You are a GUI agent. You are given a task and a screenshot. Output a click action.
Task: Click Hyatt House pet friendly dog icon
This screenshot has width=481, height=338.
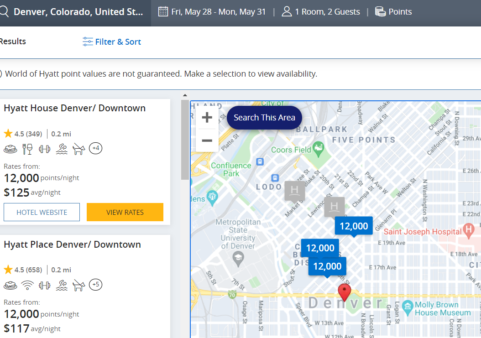[x=78, y=149]
